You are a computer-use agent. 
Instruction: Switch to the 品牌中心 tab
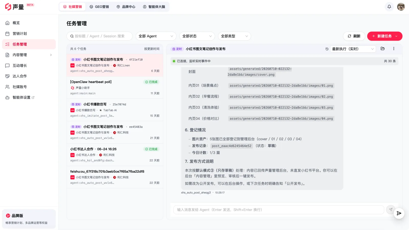point(126,7)
